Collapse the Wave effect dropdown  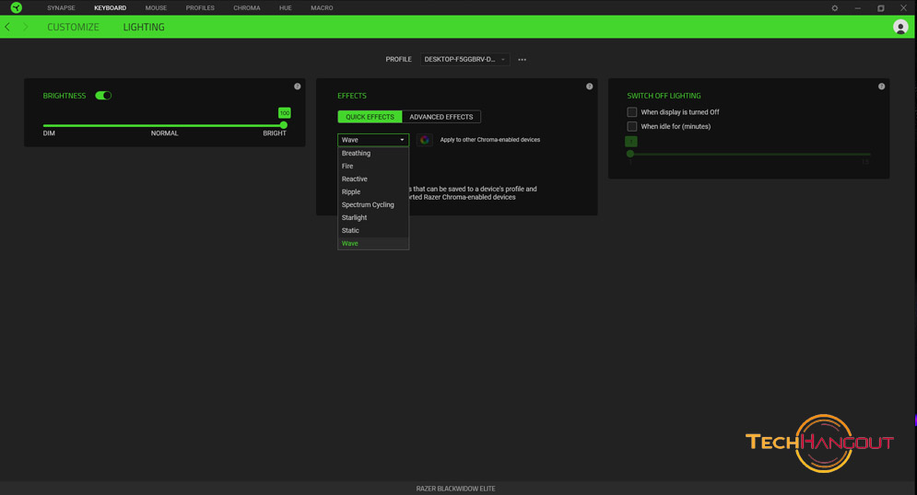pyautogui.click(x=373, y=140)
